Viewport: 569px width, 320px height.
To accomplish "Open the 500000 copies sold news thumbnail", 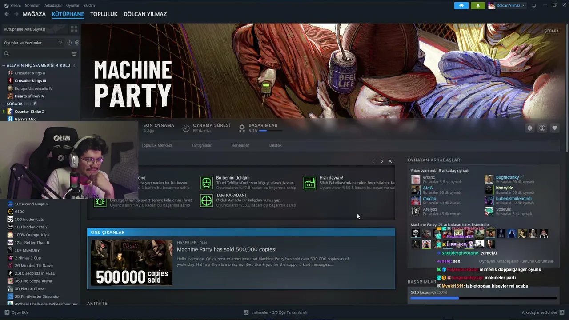I will click(132, 263).
